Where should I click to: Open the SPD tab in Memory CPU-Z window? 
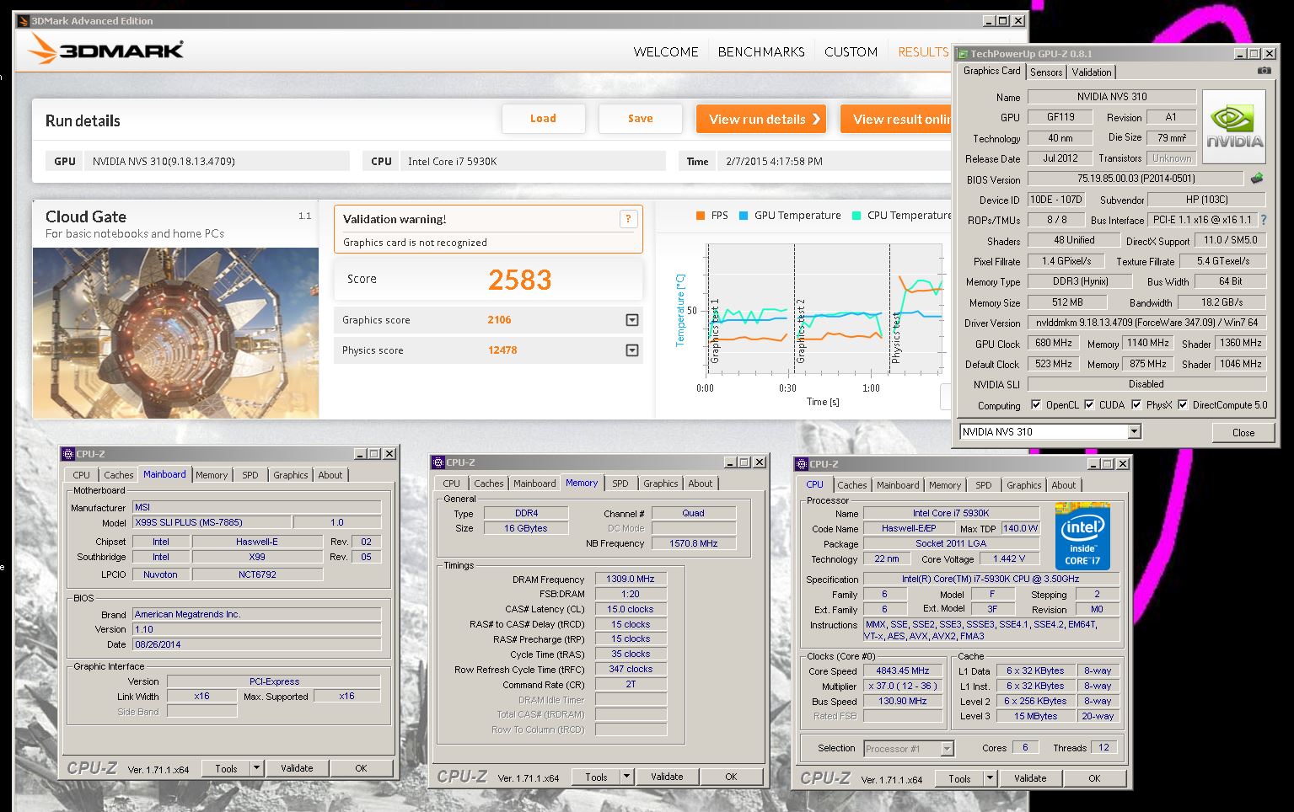pos(620,483)
